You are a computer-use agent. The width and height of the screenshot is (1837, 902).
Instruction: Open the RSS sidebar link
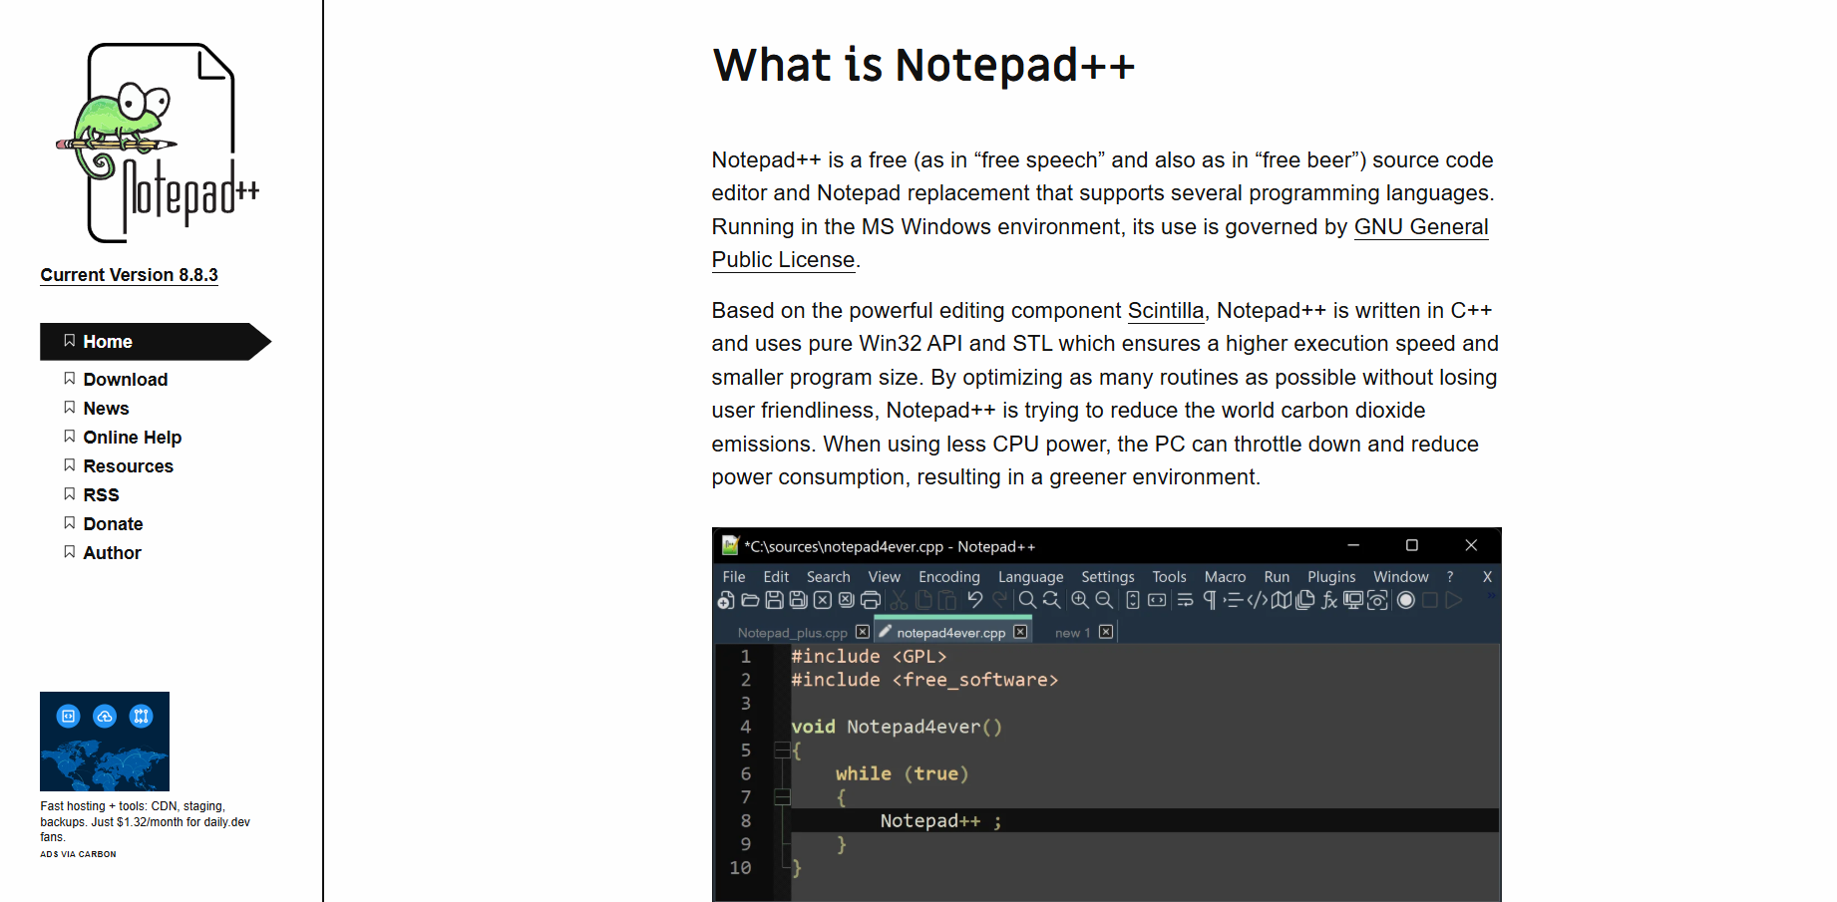(102, 495)
